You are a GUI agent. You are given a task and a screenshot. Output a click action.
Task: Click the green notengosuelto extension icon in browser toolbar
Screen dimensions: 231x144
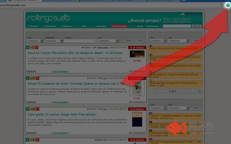click(228, 5)
